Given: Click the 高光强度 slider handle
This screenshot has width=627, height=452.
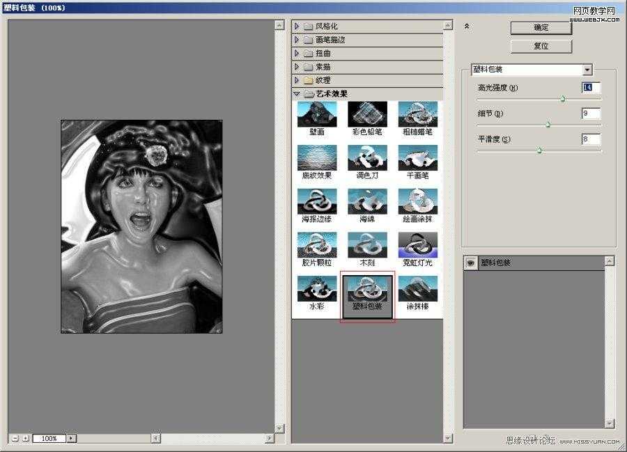Looking at the screenshot, I should (x=563, y=99).
